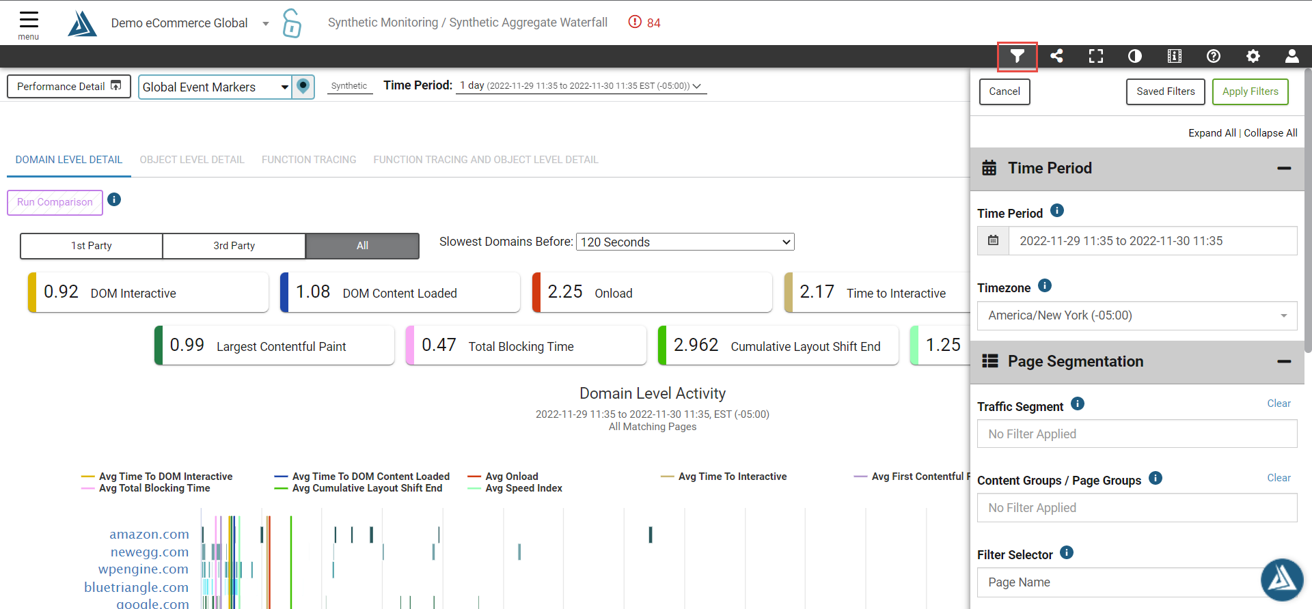The height and width of the screenshot is (609, 1312).
Task: Click info icon beside Traffic Segment
Action: (x=1078, y=403)
